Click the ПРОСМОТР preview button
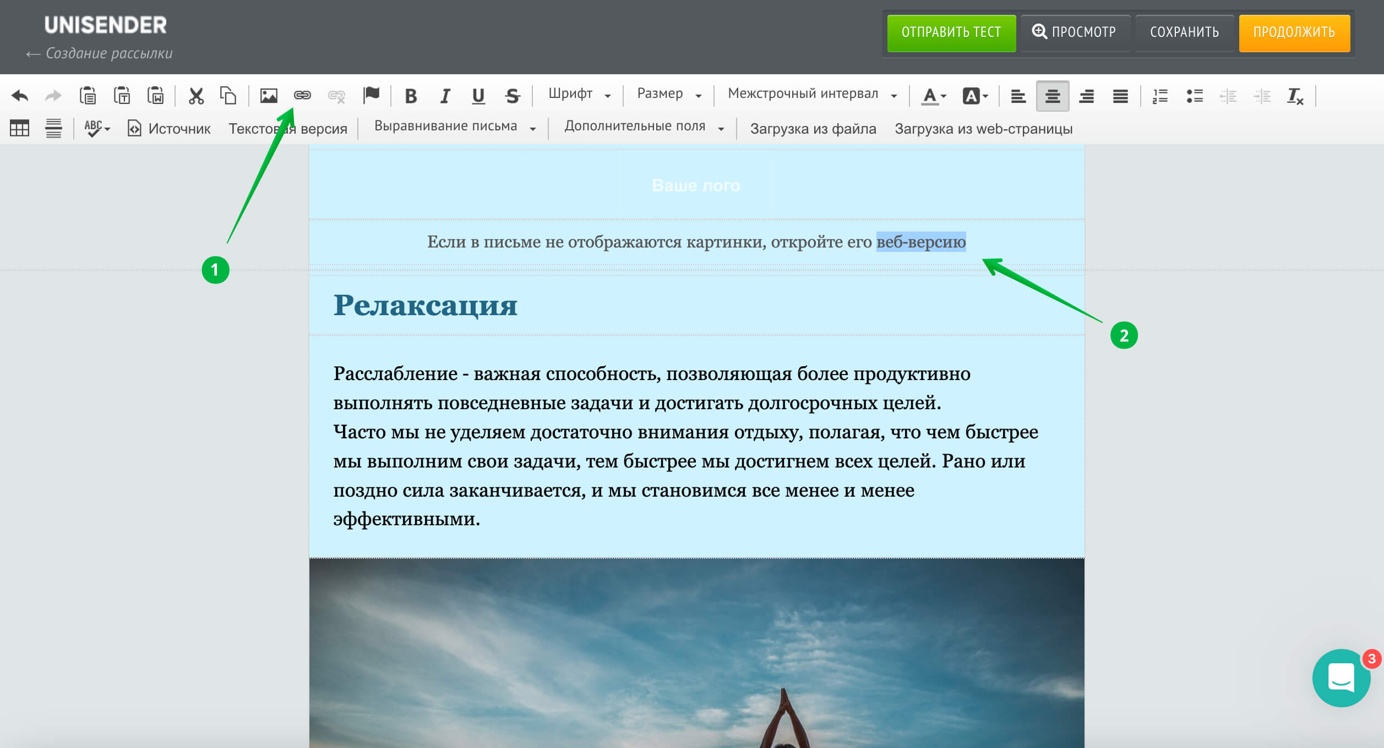Image resolution: width=1384 pixels, height=748 pixels. click(x=1075, y=33)
